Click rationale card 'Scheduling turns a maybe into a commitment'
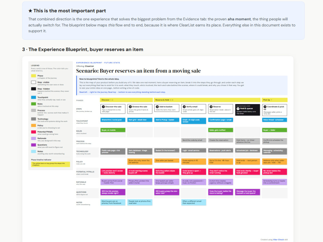 [275, 182]
